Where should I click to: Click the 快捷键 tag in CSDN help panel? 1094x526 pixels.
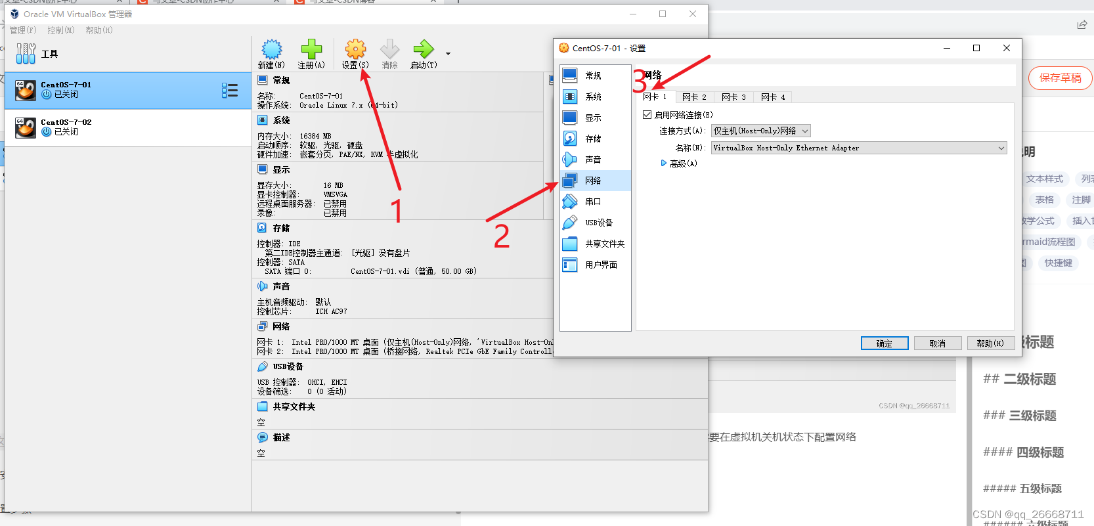point(1058,263)
